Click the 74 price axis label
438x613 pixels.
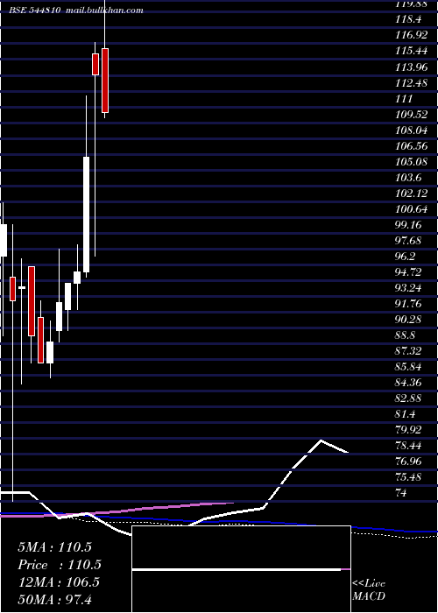coord(401,493)
